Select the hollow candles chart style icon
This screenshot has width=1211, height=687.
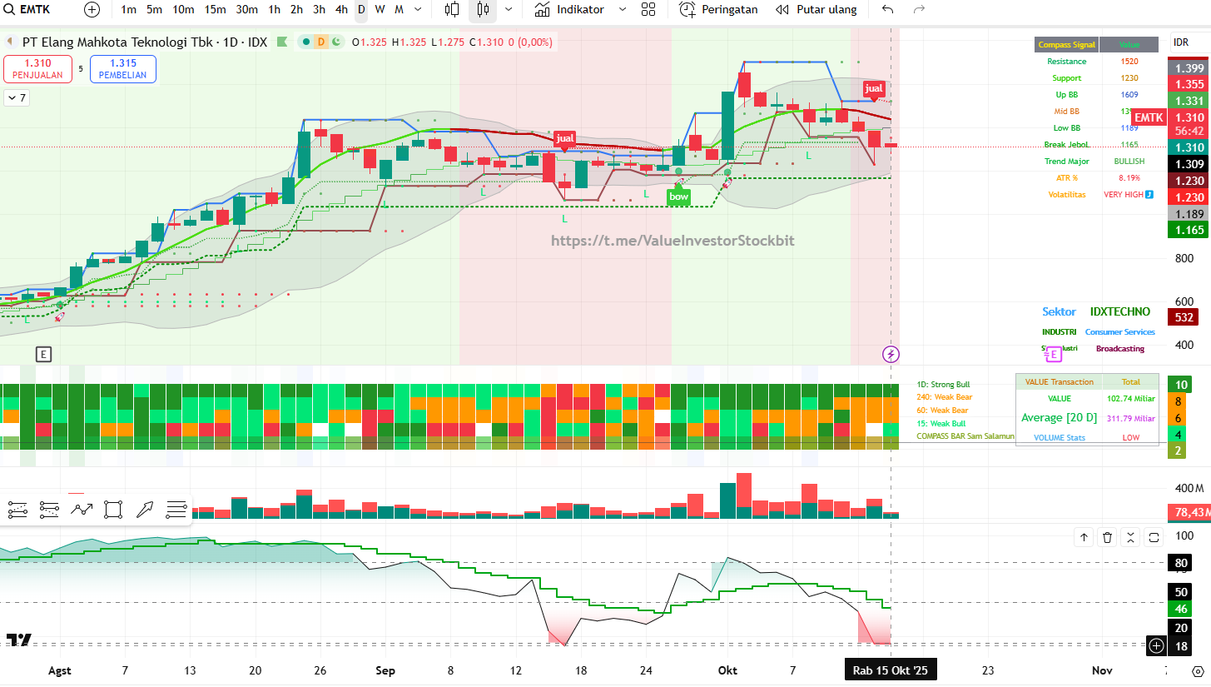[452, 10]
